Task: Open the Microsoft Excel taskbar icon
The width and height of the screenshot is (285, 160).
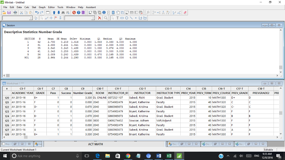Action: click(169, 156)
